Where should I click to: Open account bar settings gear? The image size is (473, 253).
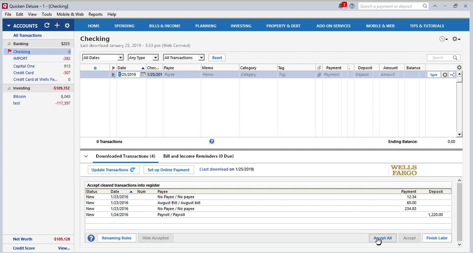tap(67, 26)
